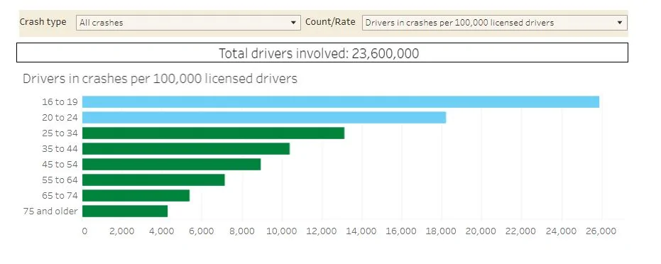Screen dimensions: 661x264
Task: Click the 45 to 54 bar
Action: 172,164
